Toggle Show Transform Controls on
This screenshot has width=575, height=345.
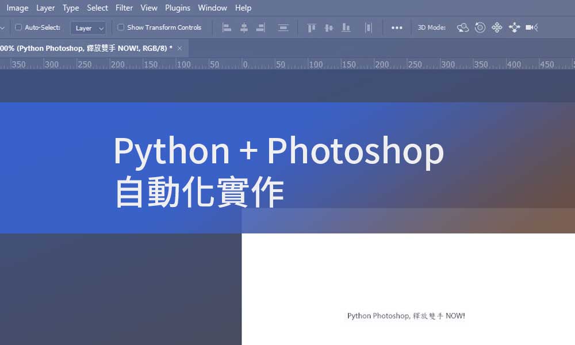coord(121,27)
